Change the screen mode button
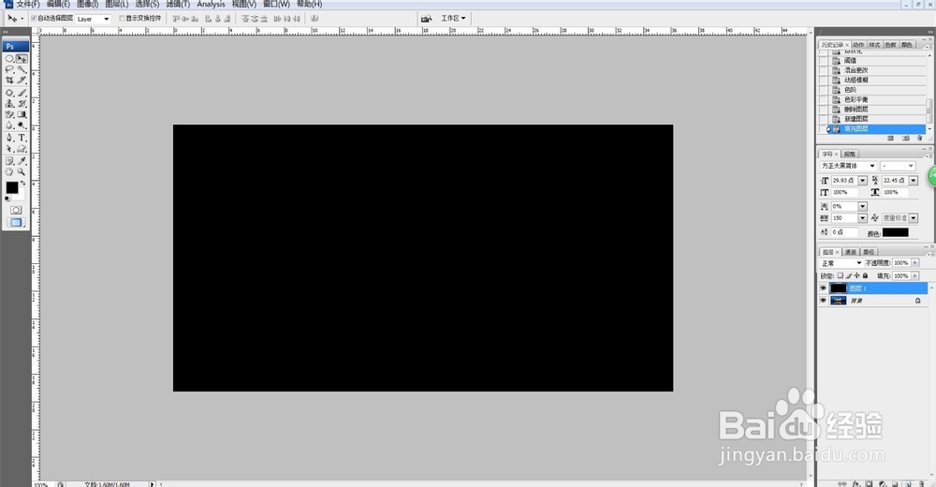936x487 pixels. [x=16, y=222]
